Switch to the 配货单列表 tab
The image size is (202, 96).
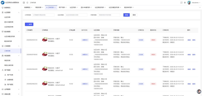pos(128,8)
